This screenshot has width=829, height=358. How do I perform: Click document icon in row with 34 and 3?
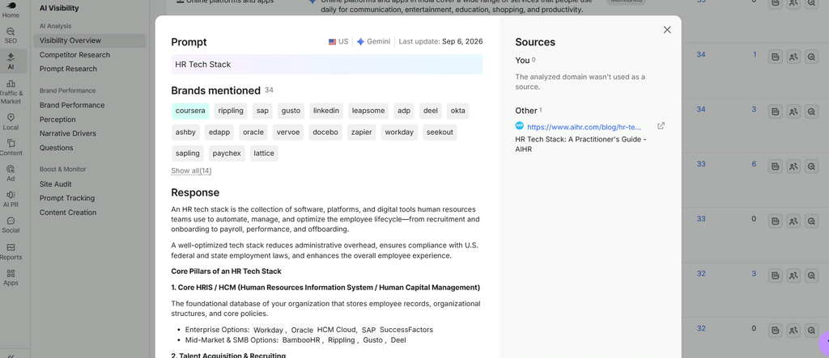[x=776, y=112]
